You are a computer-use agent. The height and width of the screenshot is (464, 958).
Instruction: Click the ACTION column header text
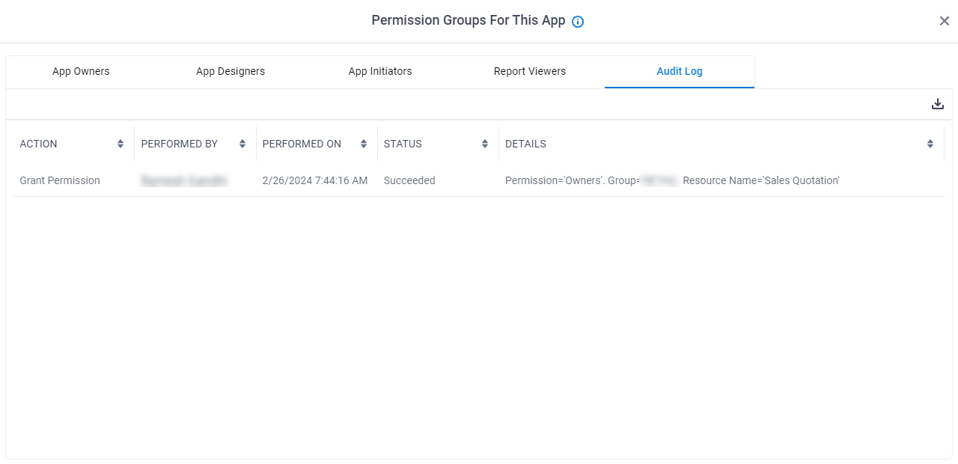coord(38,144)
